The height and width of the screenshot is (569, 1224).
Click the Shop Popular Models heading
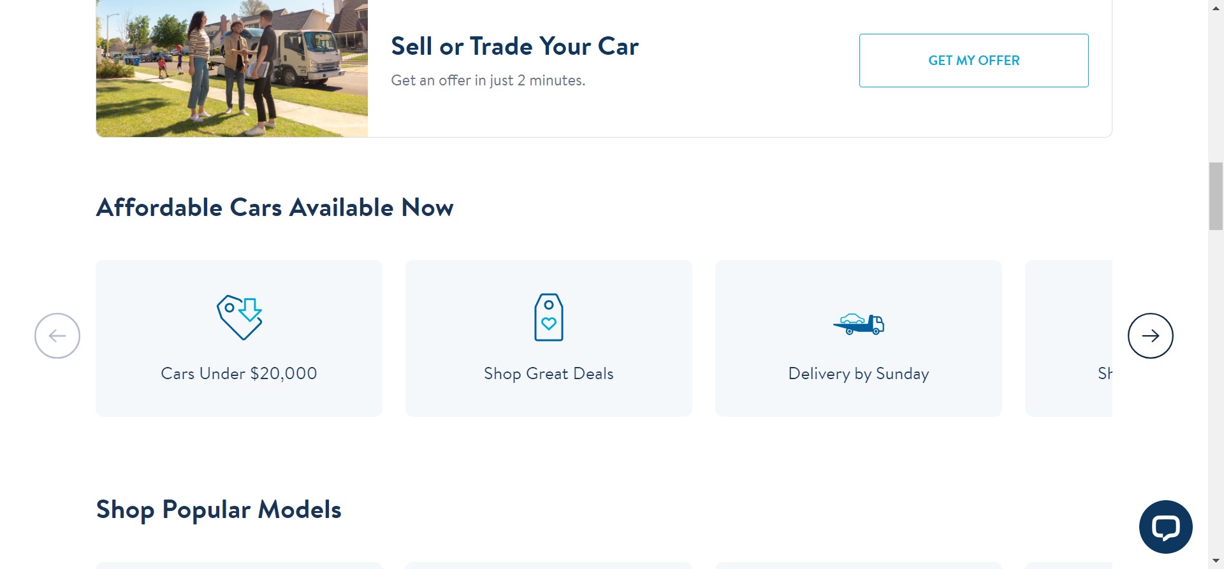click(x=219, y=510)
